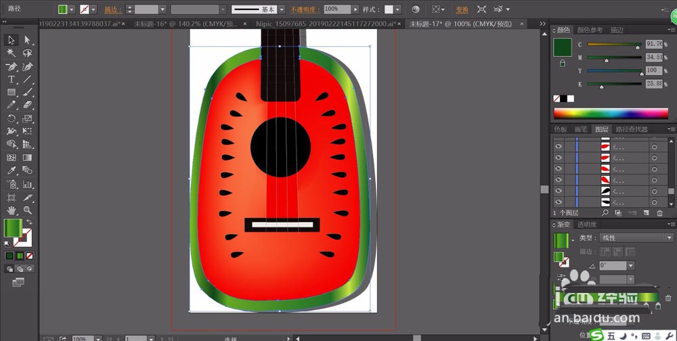Open the 色板 swatches tab

click(x=561, y=129)
